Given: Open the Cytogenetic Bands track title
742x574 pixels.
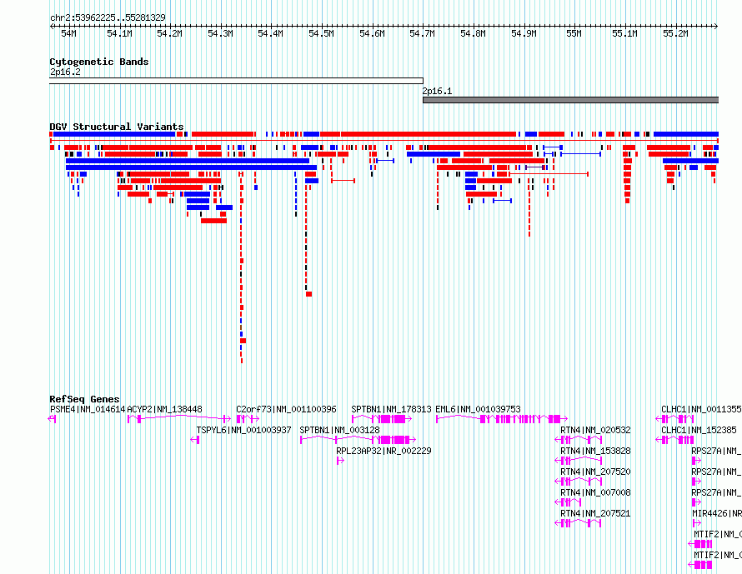Looking at the screenshot, I should coord(99,62).
